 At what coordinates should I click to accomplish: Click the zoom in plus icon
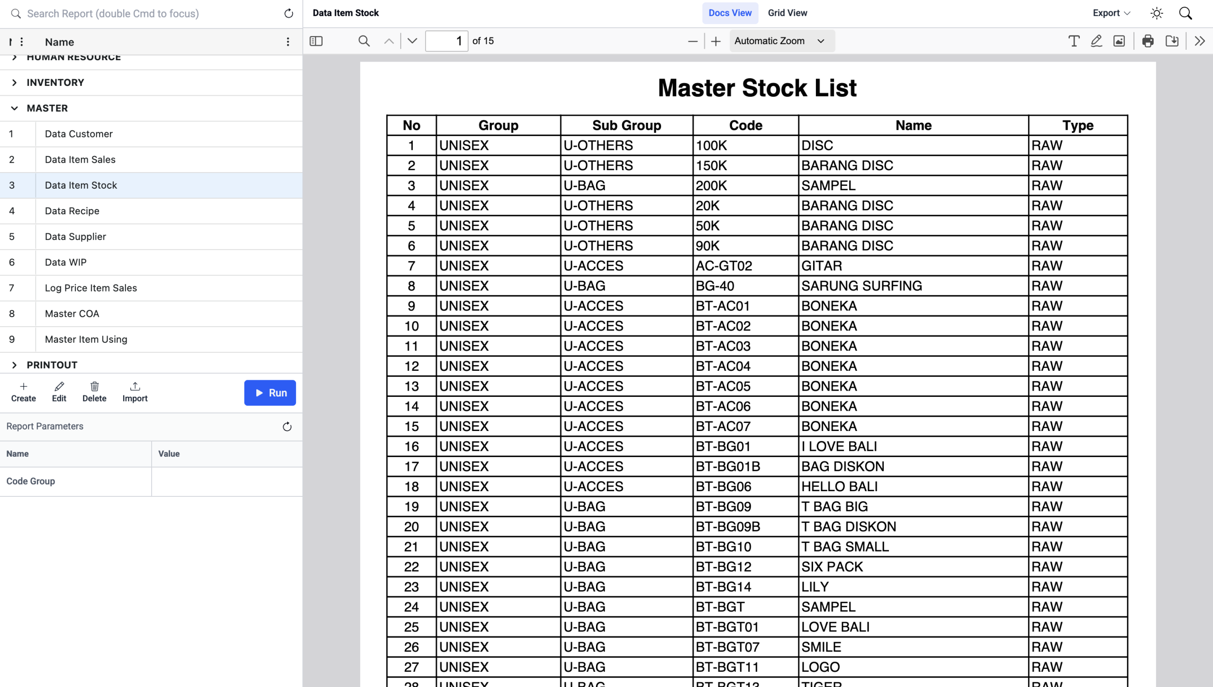(715, 41)
